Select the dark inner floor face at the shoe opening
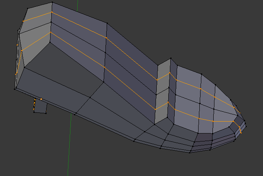Image resolution: width=263 pixels, height=176 pixels. click(64, 69)
